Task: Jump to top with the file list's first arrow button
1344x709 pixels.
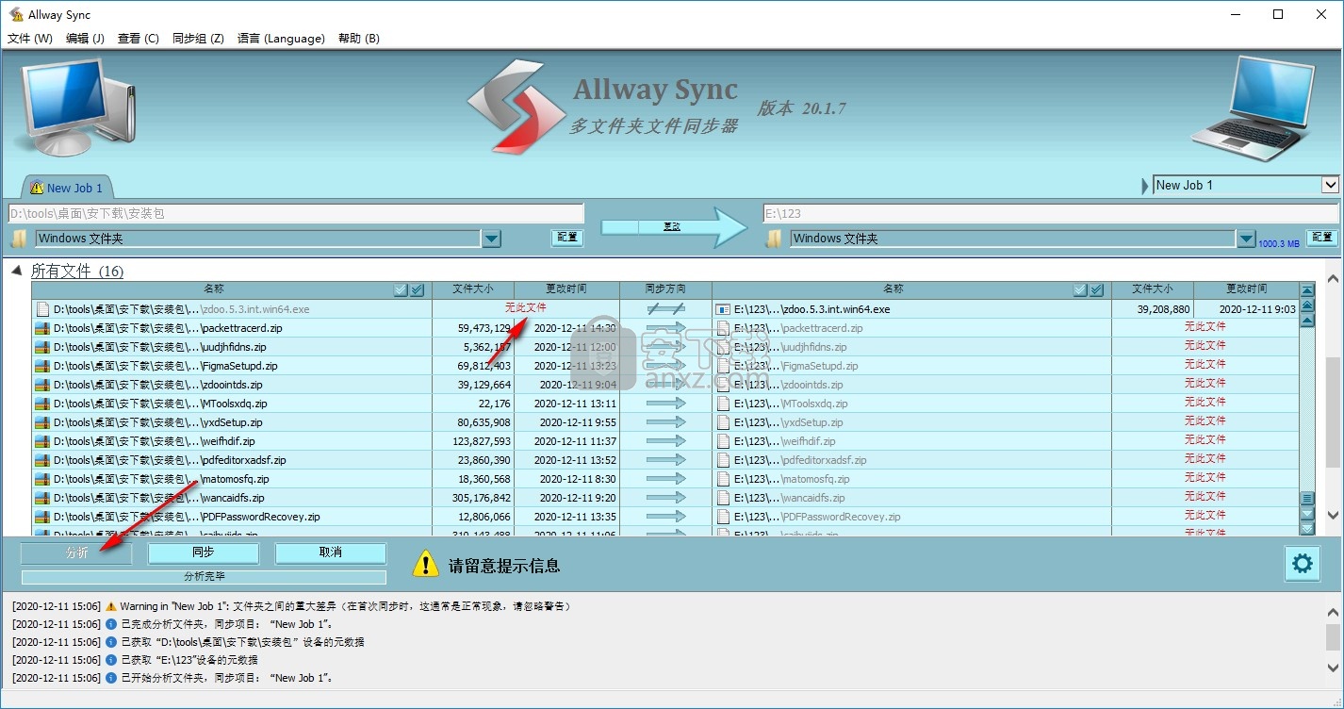Action: [x=1307, y=290]
